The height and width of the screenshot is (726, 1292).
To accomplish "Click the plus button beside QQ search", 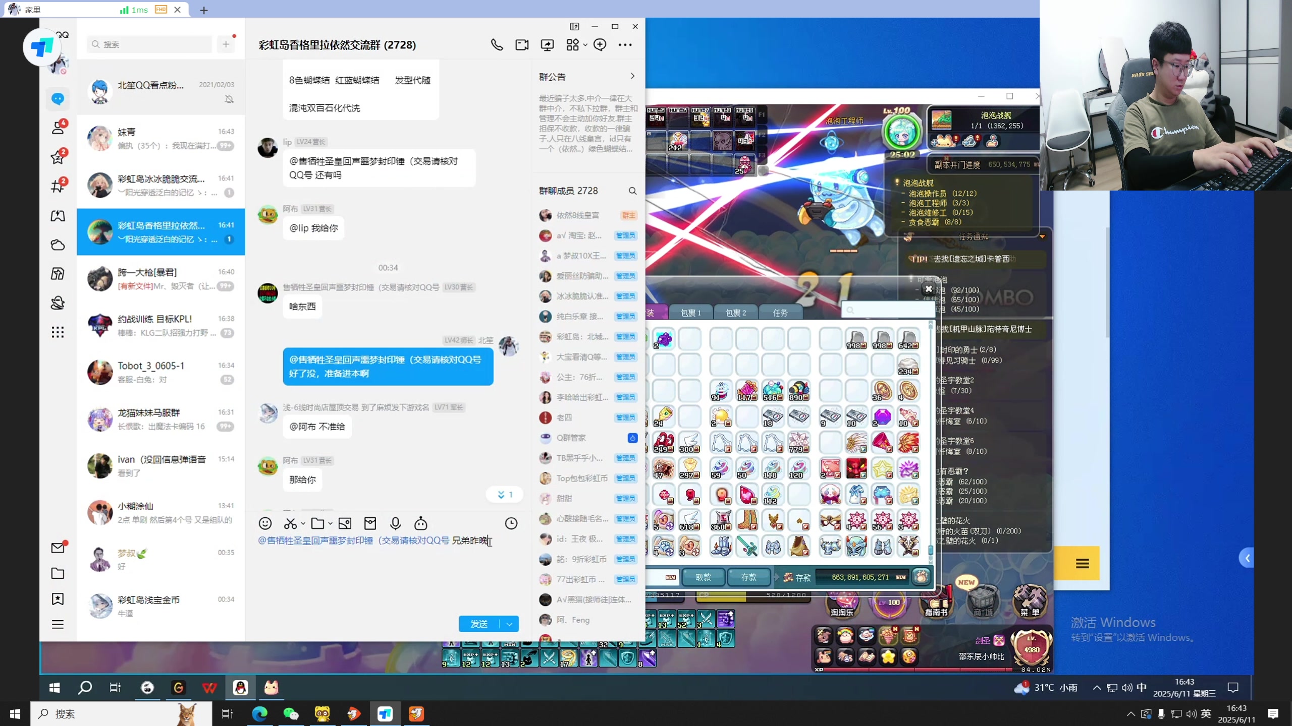I will point(226,44).
